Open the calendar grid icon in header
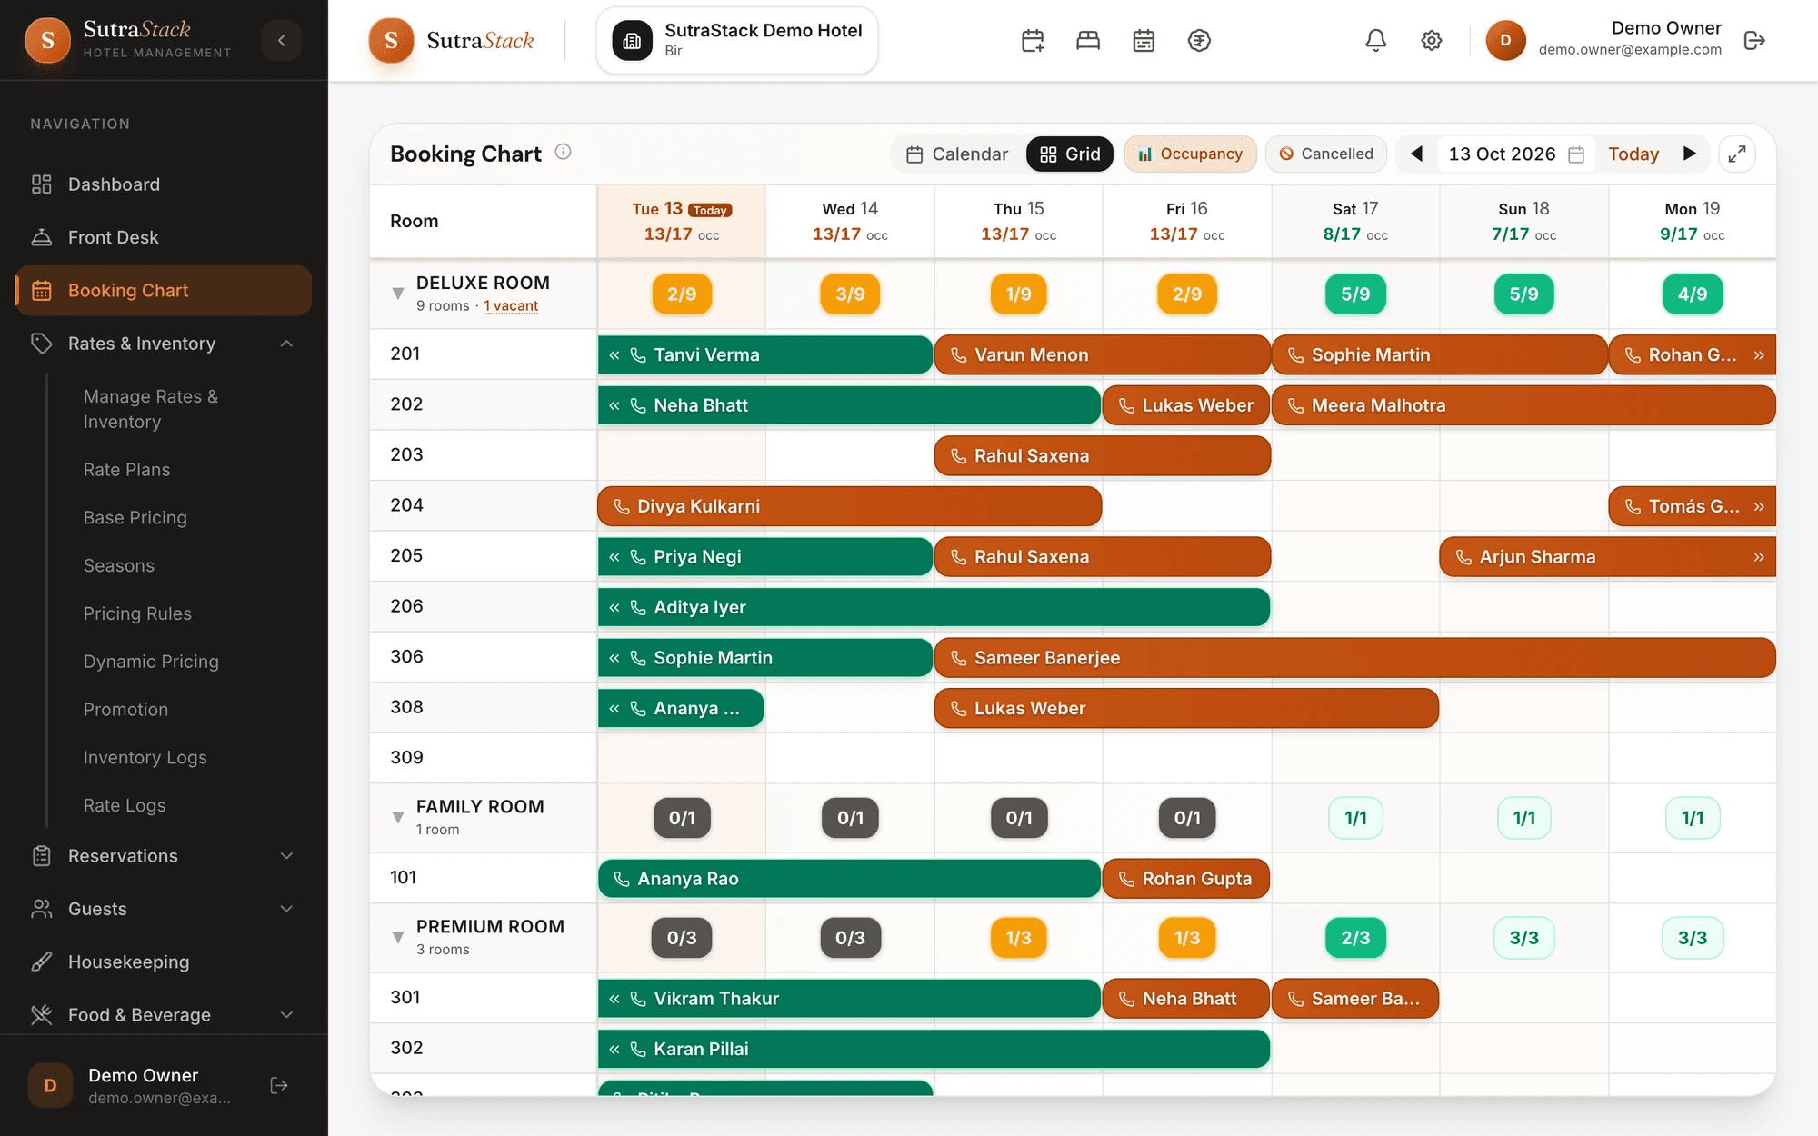Image resolution: width=1818 pixels, height=1136 pixels. pyautogui.click(x=1144, y=40)
